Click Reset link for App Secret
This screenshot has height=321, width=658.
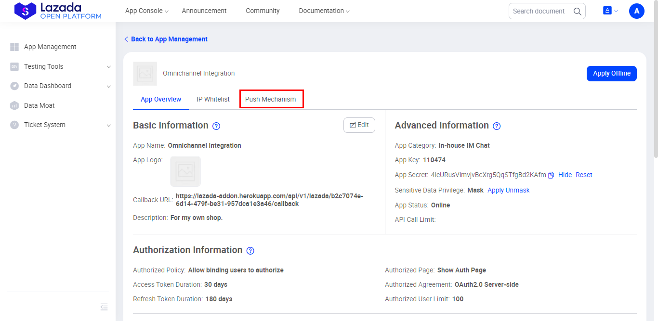coord(584,175)
